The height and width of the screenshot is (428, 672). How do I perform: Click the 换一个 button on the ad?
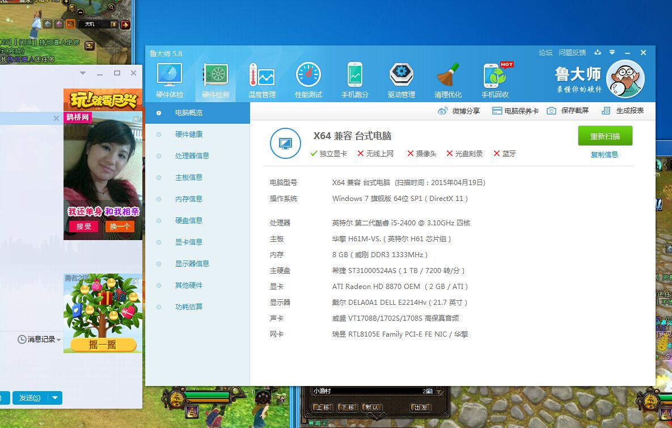[x=120, y=226]
